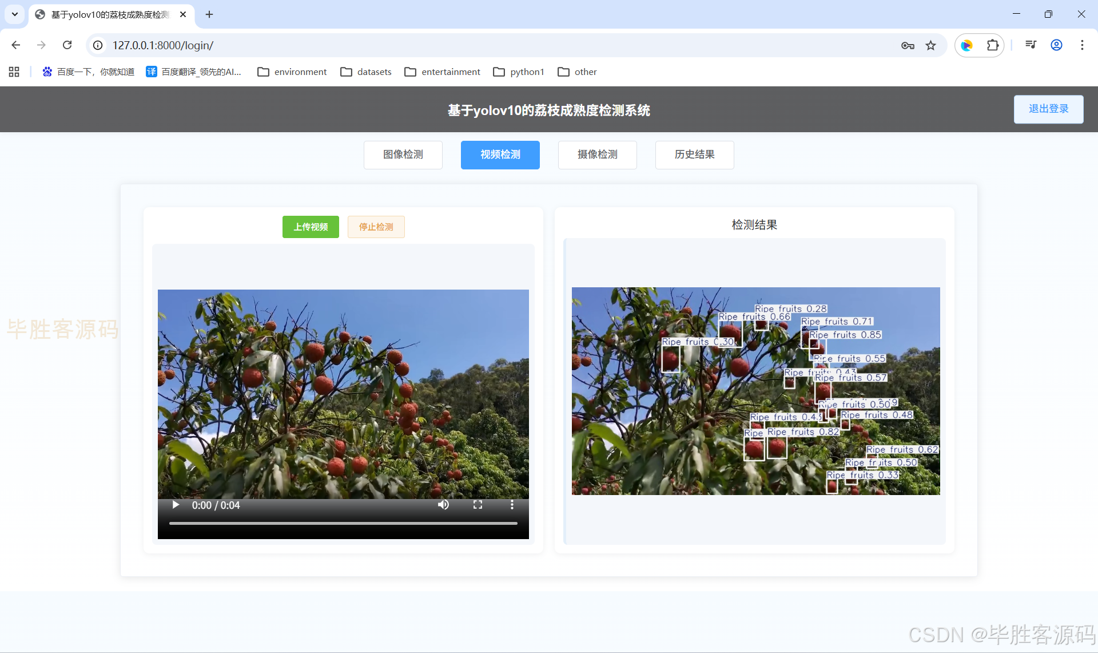Open the saved passwords key icon

coord(908,45)
